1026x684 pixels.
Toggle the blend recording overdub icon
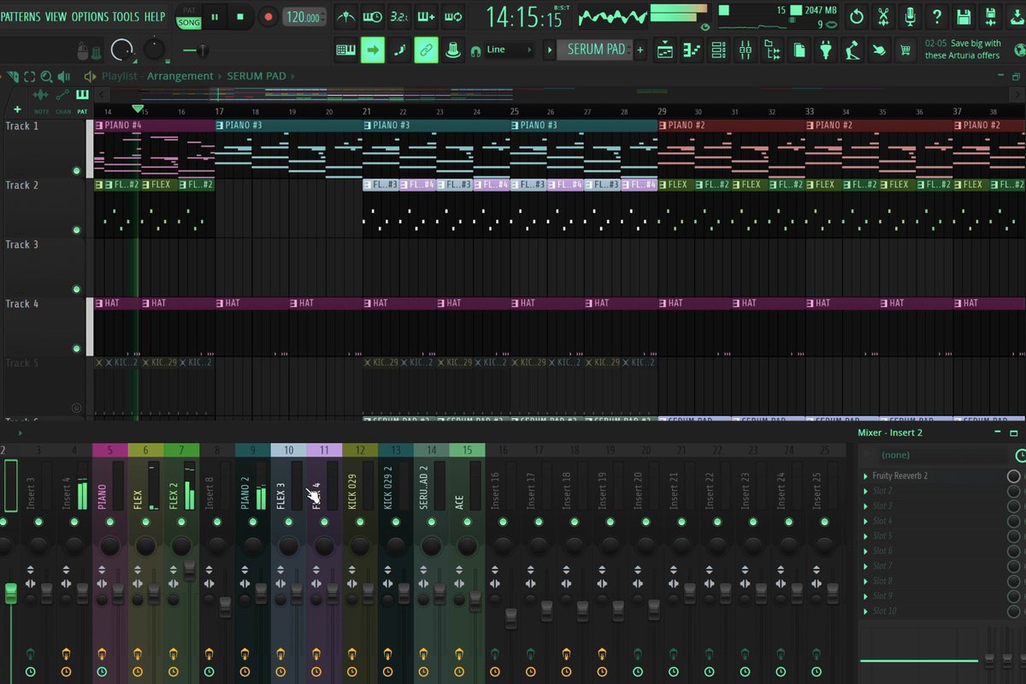click(426, 15)
